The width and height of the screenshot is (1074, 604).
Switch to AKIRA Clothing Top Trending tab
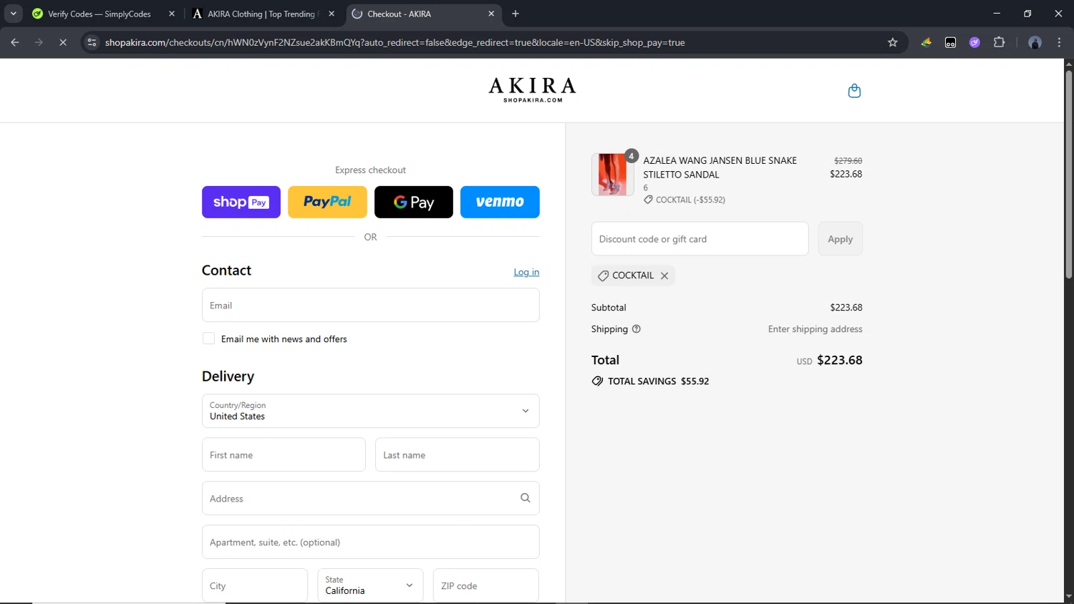coord(261,14)
